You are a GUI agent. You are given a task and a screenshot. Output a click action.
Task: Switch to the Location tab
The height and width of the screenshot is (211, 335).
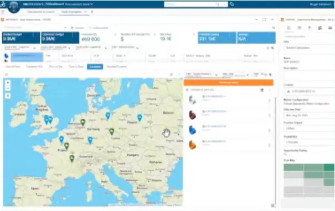(x=95, y=67)
